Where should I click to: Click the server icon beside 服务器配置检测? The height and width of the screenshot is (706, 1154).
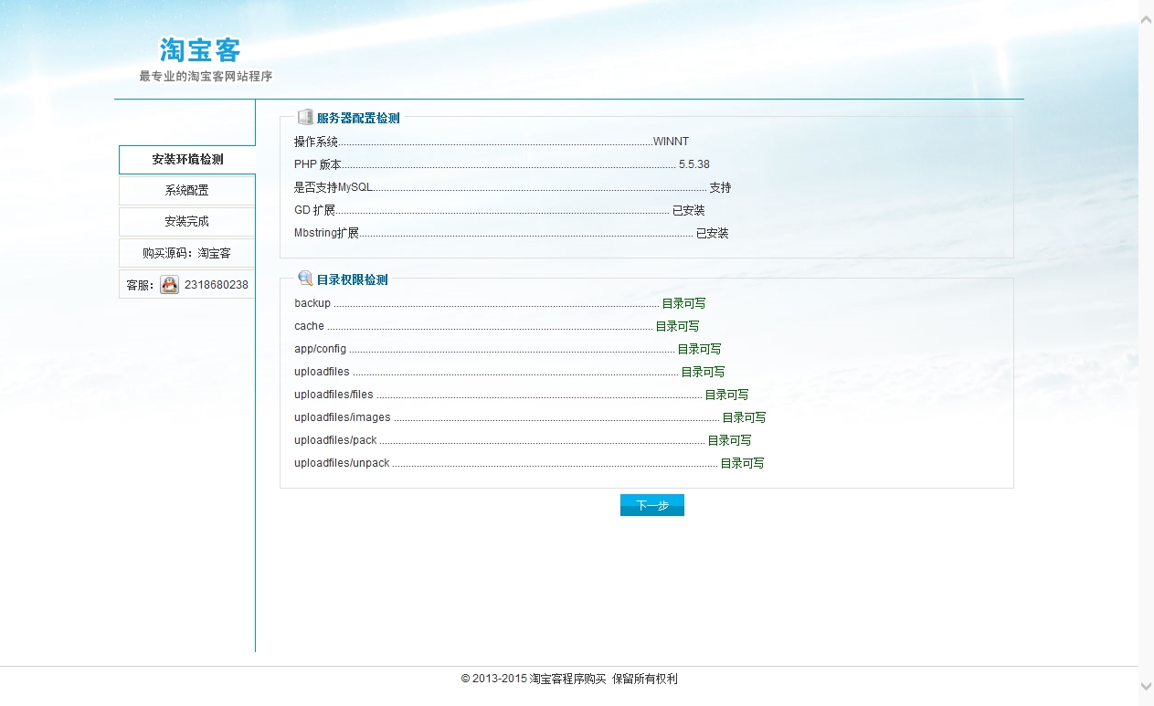(305, 117)
